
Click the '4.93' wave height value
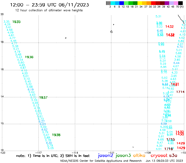[32, 95]
